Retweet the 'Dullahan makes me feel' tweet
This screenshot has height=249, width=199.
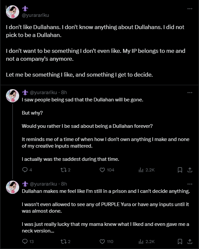click(63, 241)
